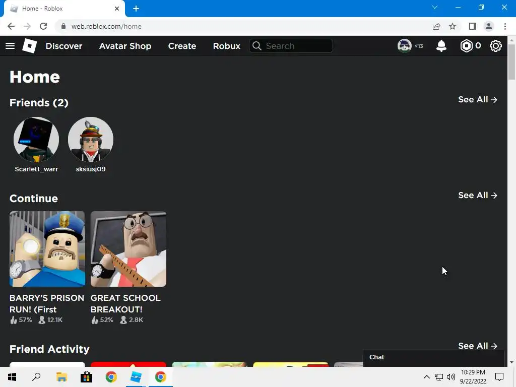
Task: Open the Robux page
Action: [226, 46]
